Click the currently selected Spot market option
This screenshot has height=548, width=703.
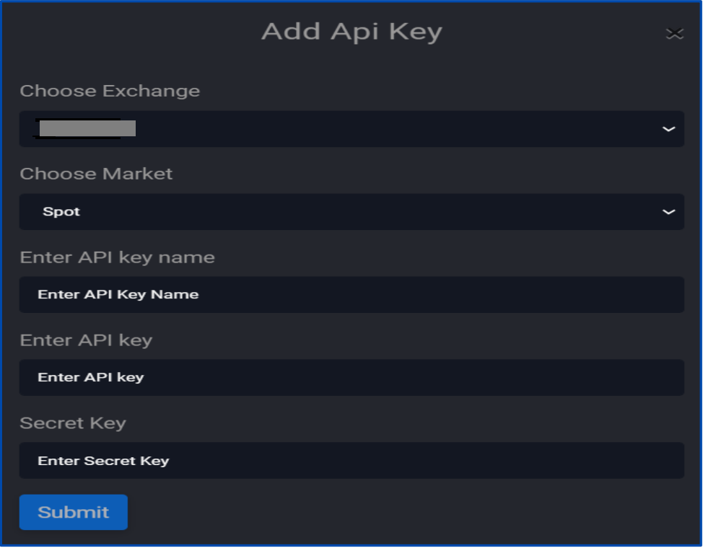pos(62,211)
